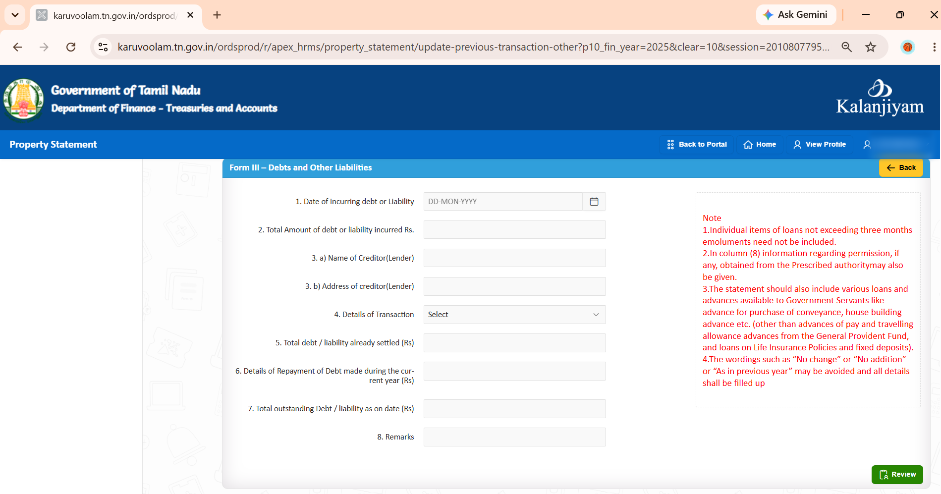The image size is (941, 494).
Task: Click the zoom magnifier icon in address bar
Action: click(x=847, y=47)
